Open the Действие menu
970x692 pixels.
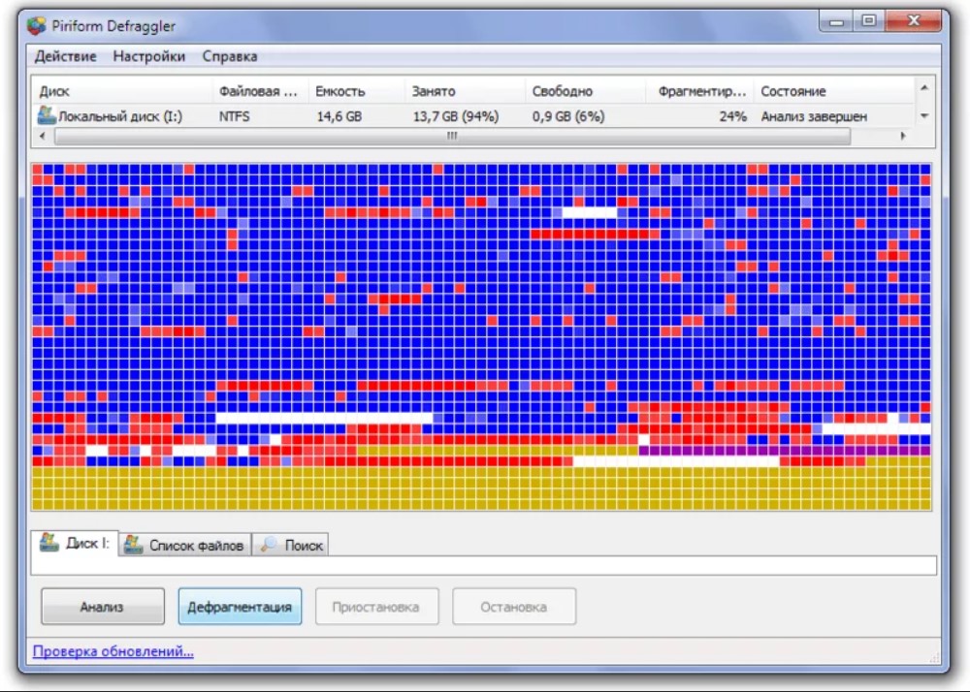pos(65,56)
